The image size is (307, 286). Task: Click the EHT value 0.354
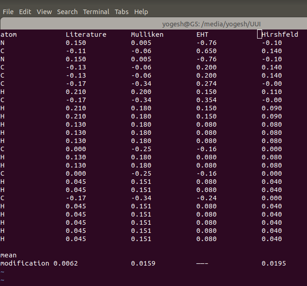pos(206,100)
